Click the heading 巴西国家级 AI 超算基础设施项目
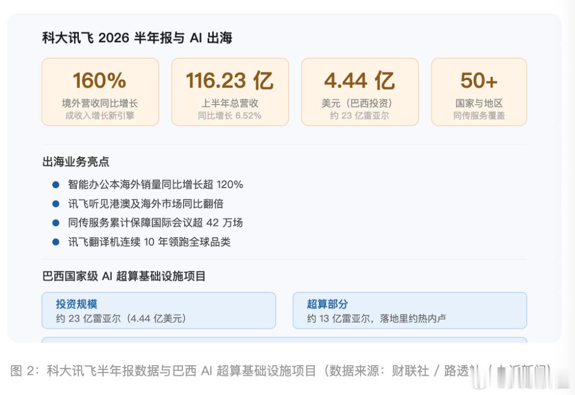This screenshot has height=395, width=575. (x=124, y=276)
